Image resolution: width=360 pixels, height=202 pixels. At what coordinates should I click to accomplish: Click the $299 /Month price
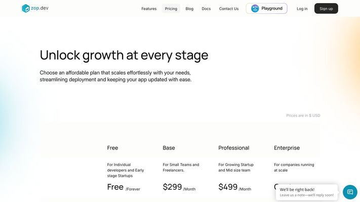coord(179,187)
